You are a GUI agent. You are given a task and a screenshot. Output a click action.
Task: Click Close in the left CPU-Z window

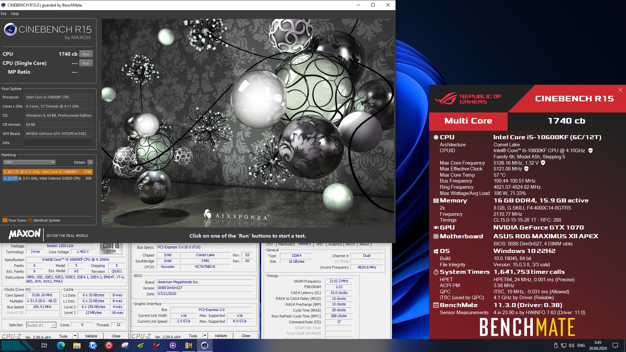(116, 336)
